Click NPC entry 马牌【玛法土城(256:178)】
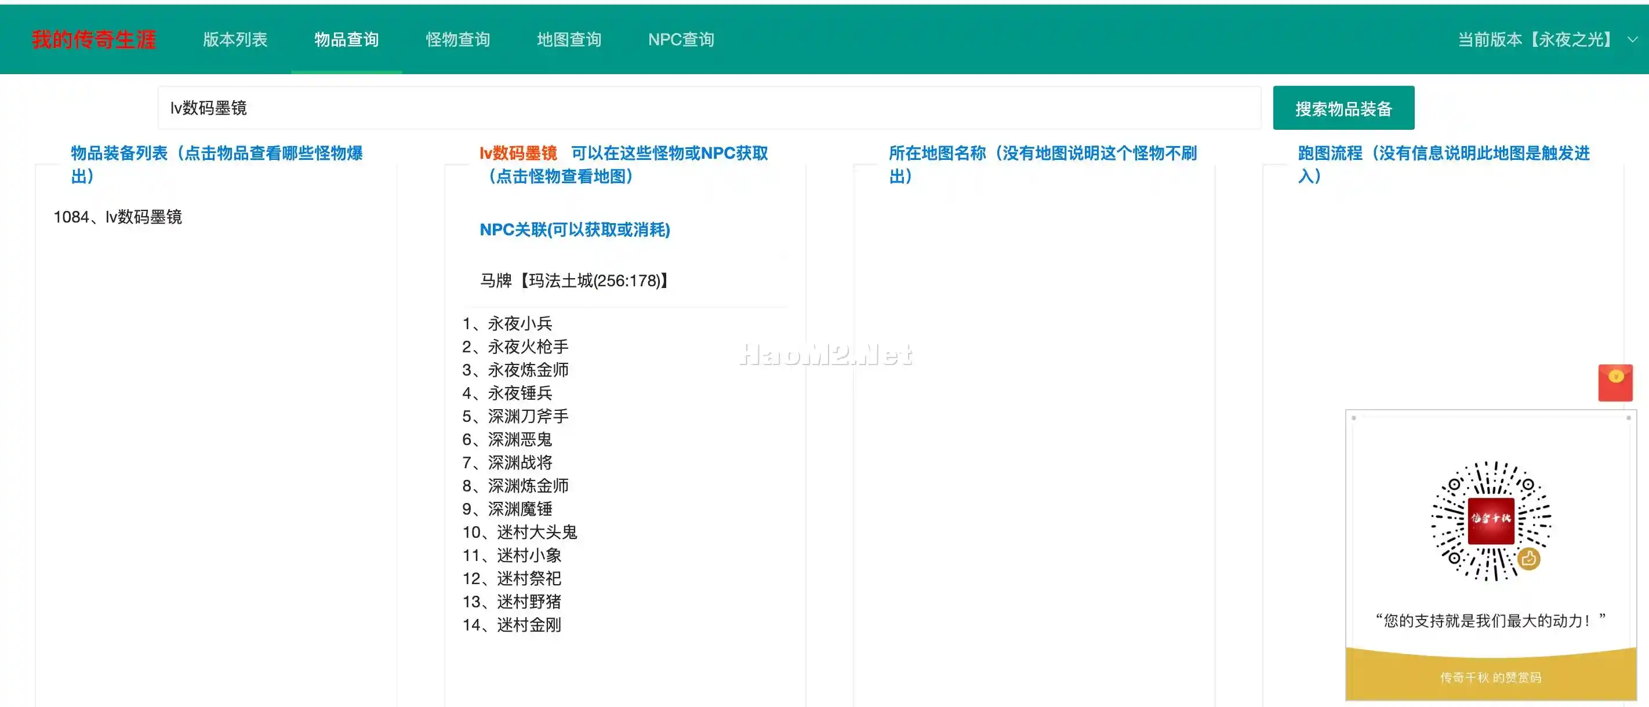Viewport: 1649px width, 707px height. coord(574,280)
